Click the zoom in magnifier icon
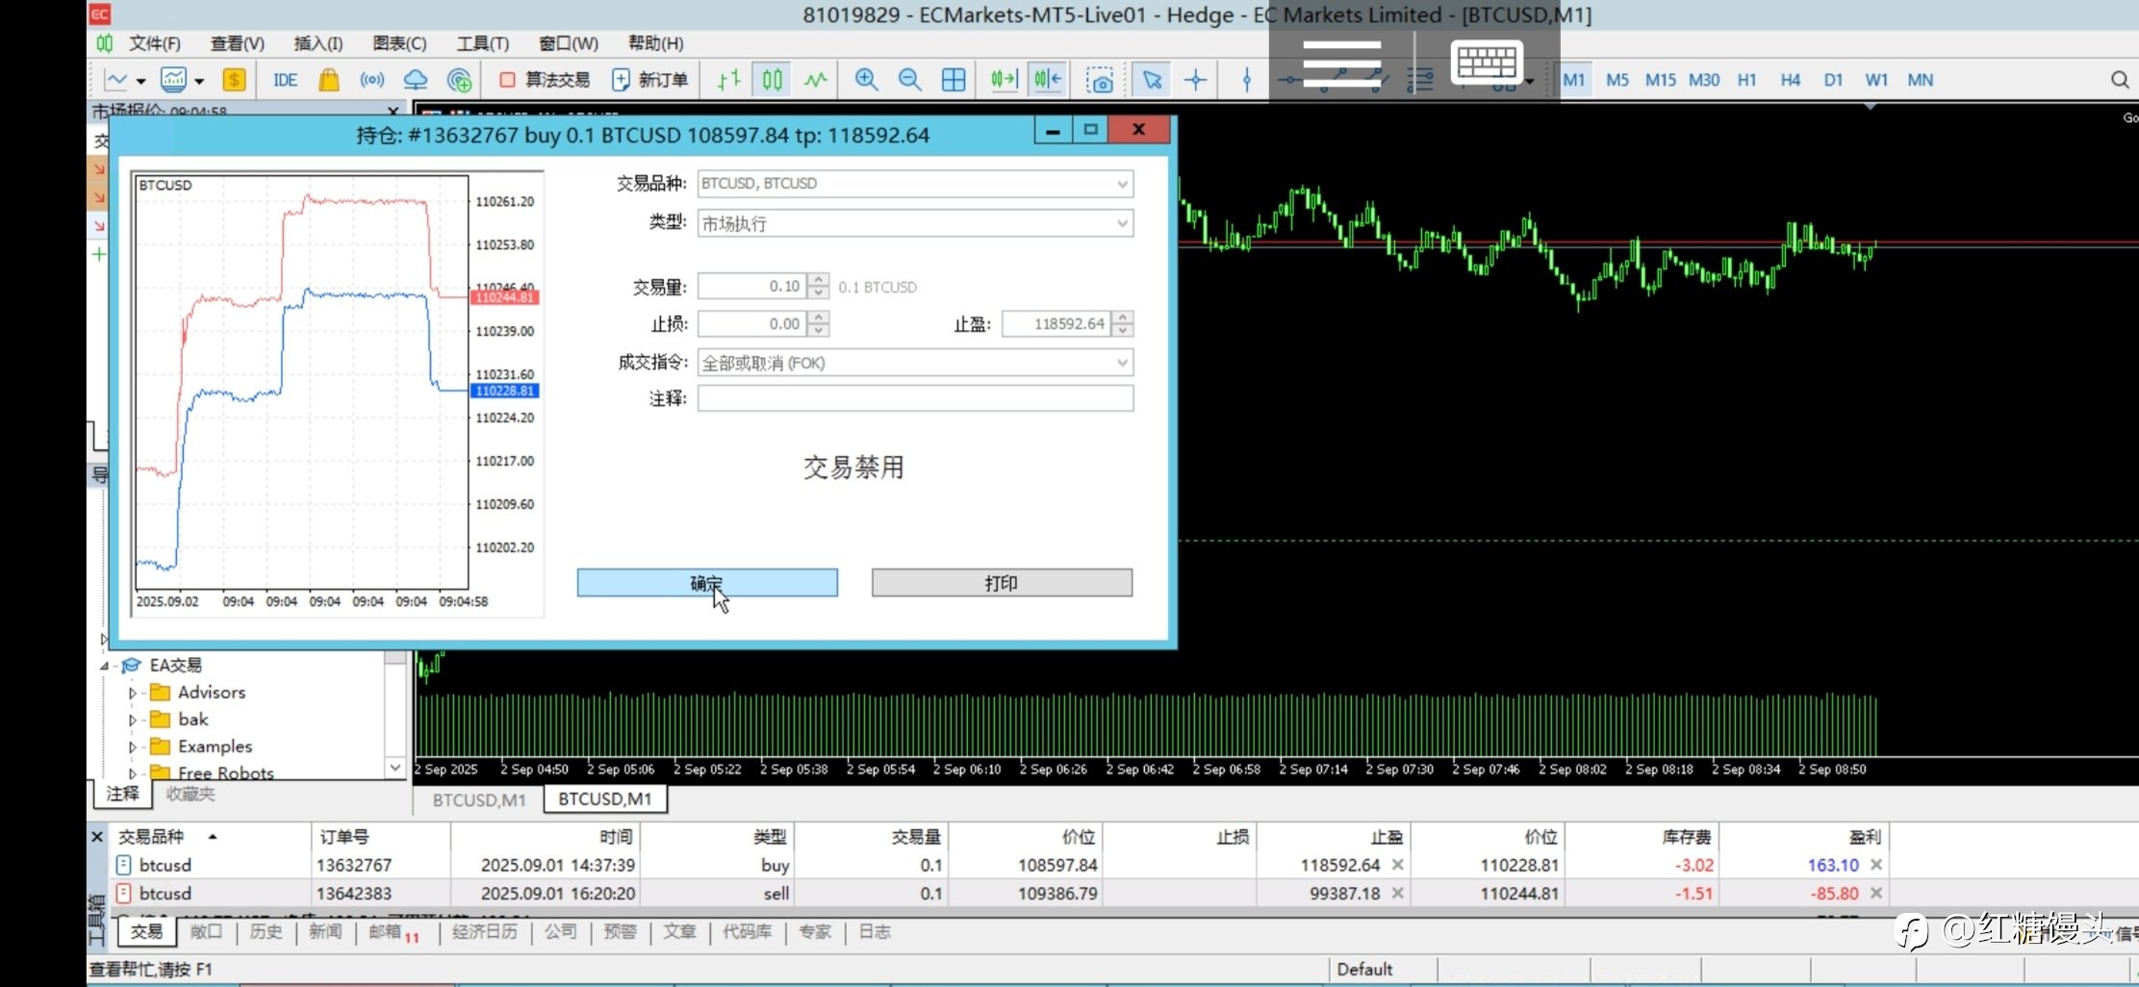The height and width of the screenshot is (987, 2139). pos(866,80)
